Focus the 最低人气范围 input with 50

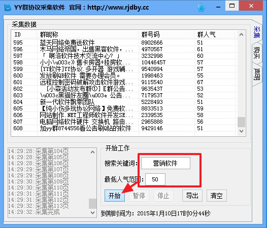pos(155,179)
